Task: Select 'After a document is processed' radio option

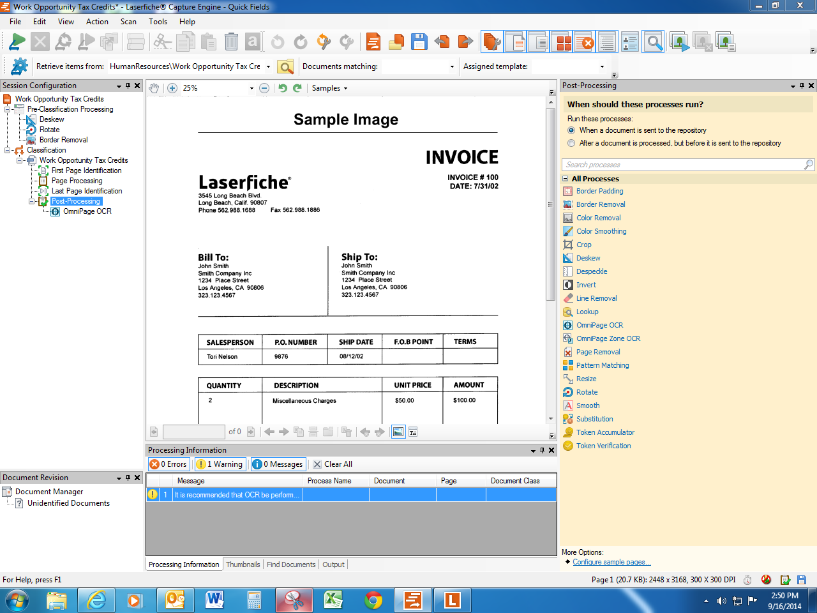Action: click(x=571, y=143)
